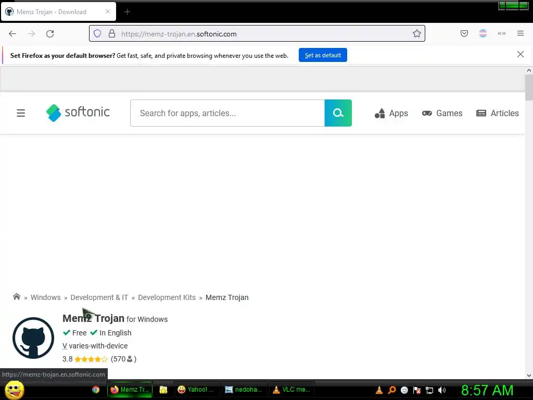The height and width of the screenshot is (400, 533).
Task: Click the browser forward arrow
Action: tap(31, 34)
